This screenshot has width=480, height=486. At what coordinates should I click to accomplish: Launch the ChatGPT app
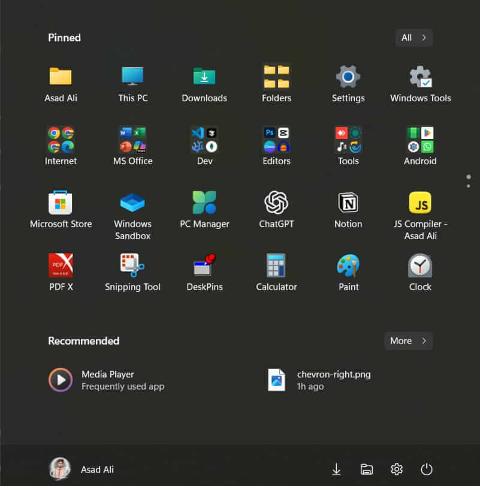click(276, 210)
